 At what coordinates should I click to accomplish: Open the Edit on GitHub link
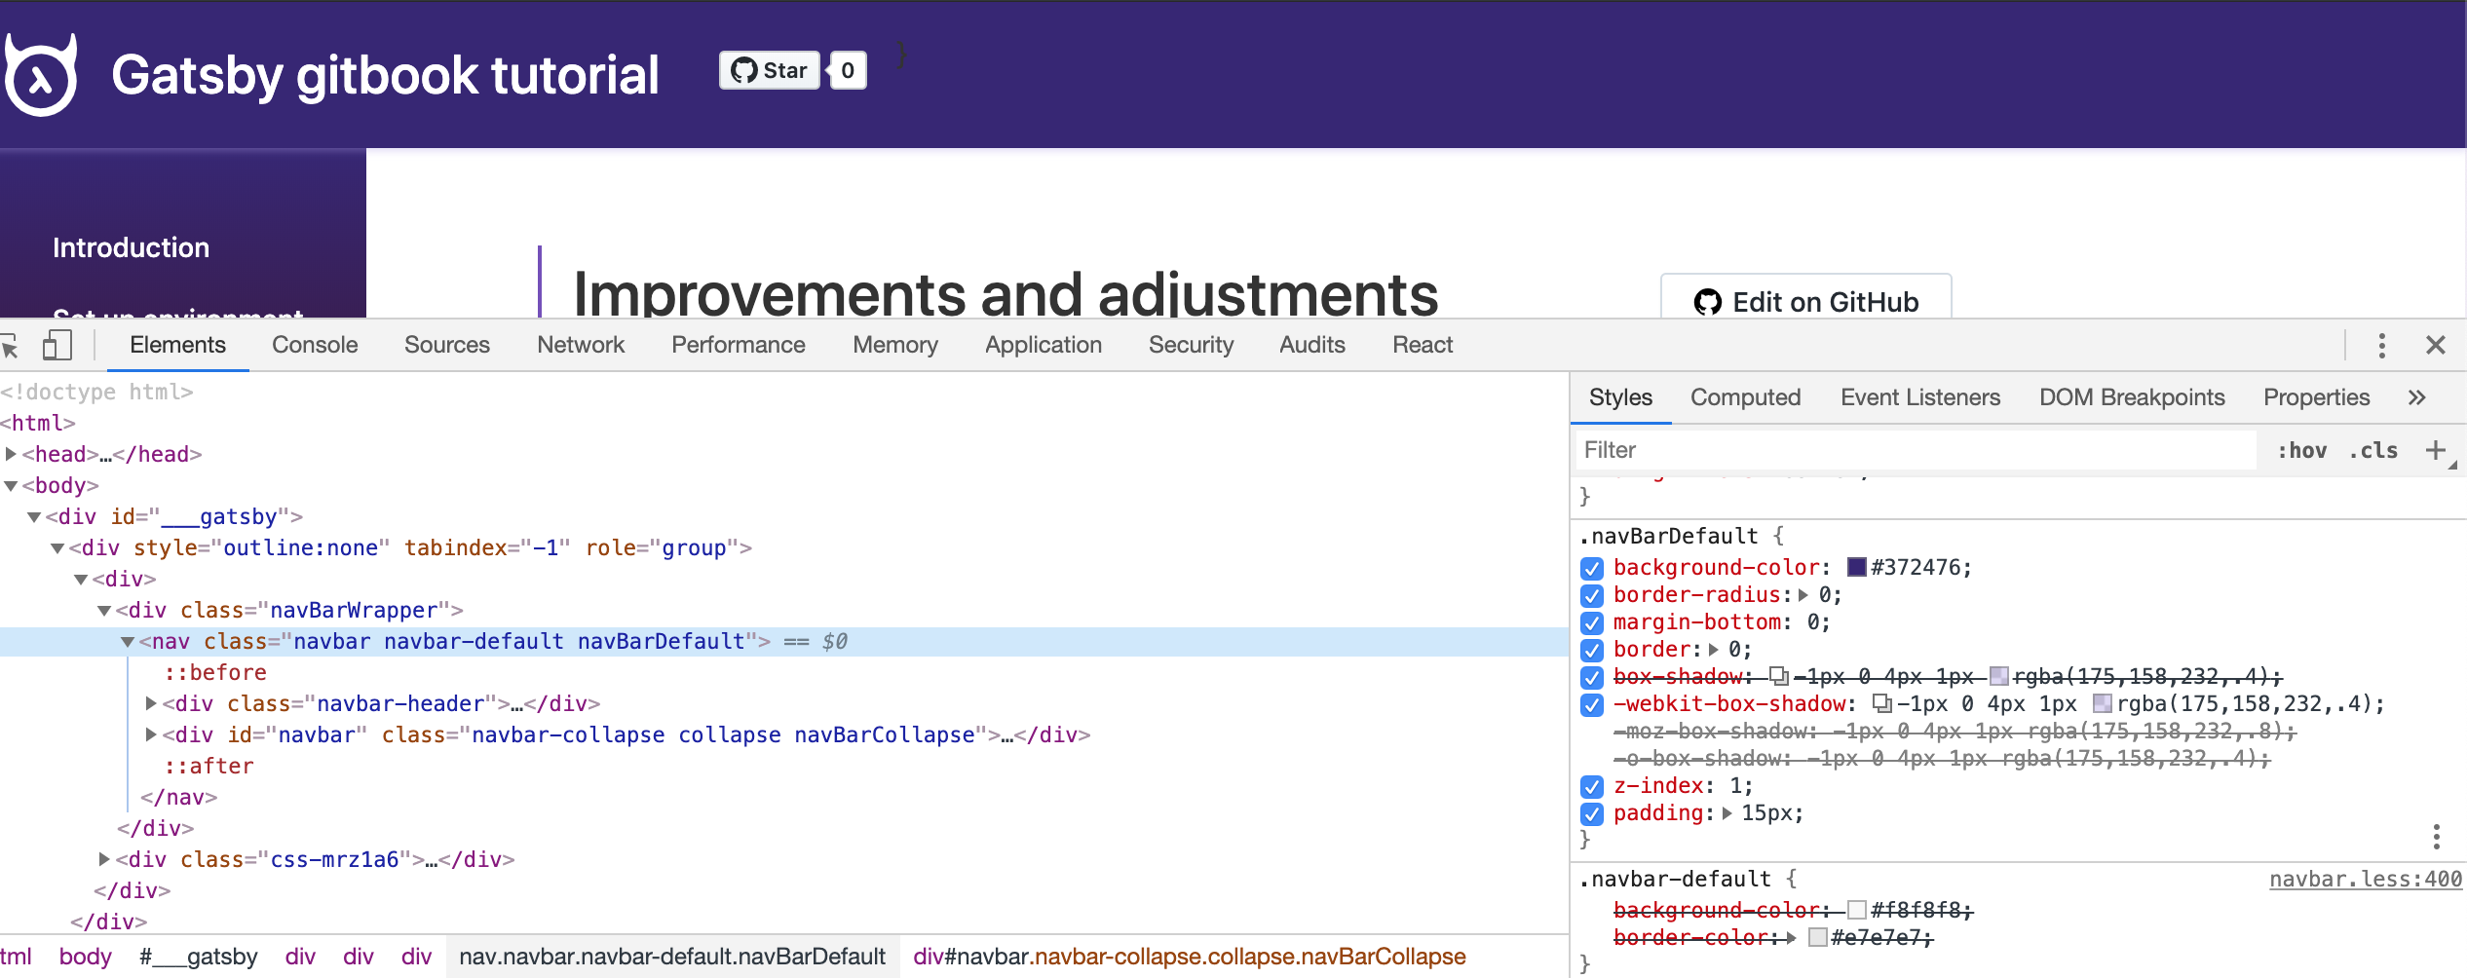click(x=1806, y=302)
